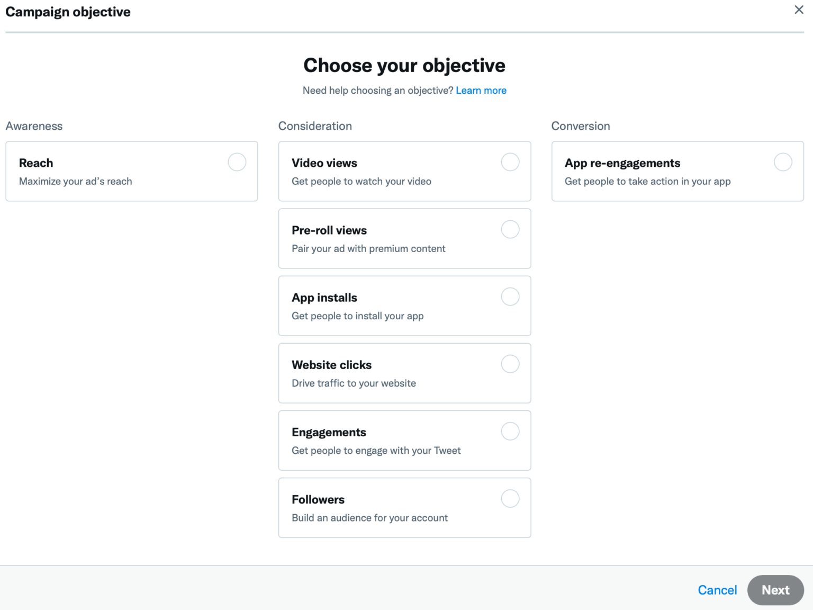Image resolution: width=813 pixels, height=610 pixels.
Task: Select the Pre-roll views radio button
Action: (x=510, y=229)
